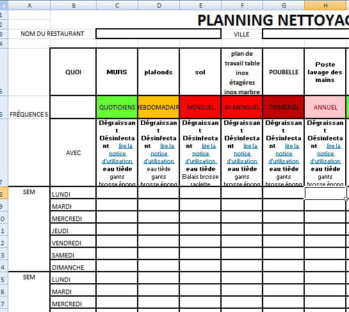The height and width of the screenshot is (312, 349).
Task: Select the second SEM label cell
Action: [29, 292]
